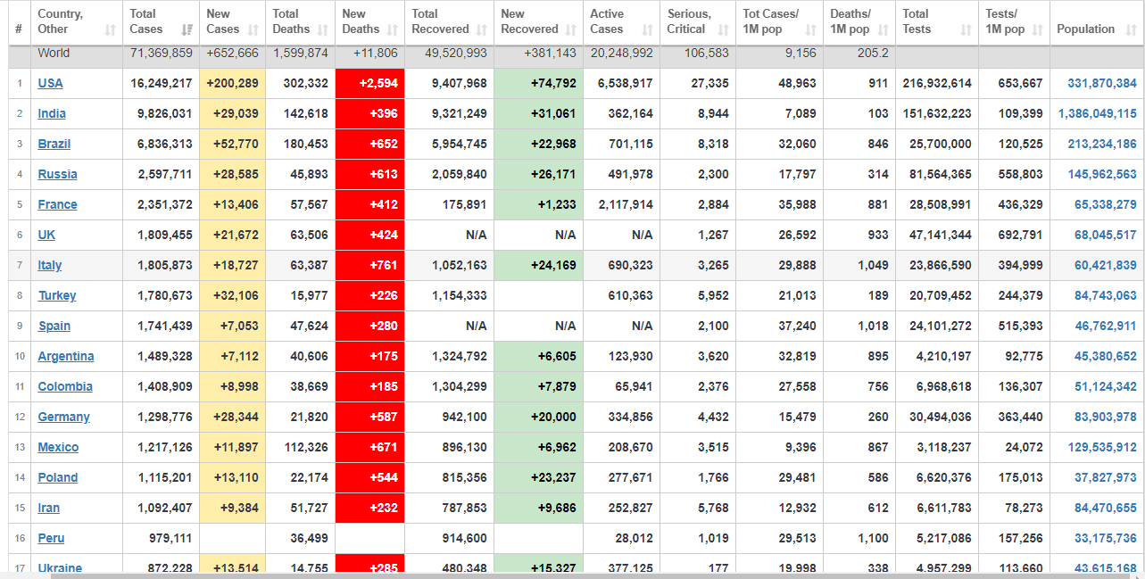This screenshot has height=579, width=1145.
Task: Open India population link 1,386,049,115
Action: point(1098,113)
